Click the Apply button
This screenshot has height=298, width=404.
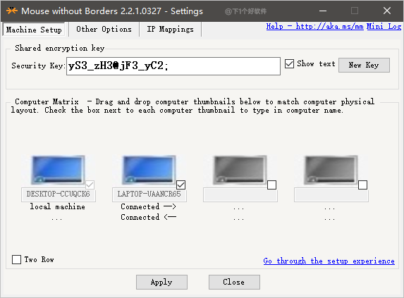click(161, 282)
